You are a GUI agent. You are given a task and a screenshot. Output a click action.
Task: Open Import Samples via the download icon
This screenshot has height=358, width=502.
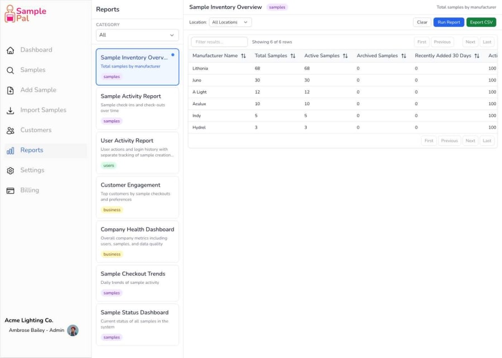point(9,110)
